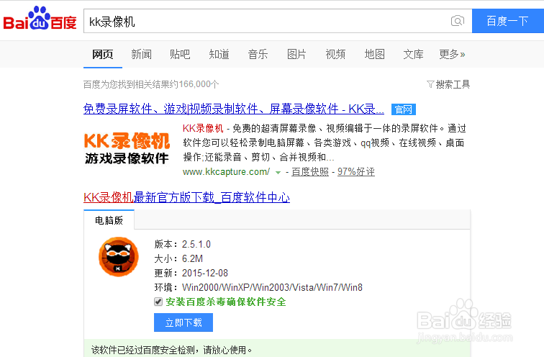This screenshot has width=544, height=357.
Task: Switch to the 新闻 tab
Action: pos(141,54)
